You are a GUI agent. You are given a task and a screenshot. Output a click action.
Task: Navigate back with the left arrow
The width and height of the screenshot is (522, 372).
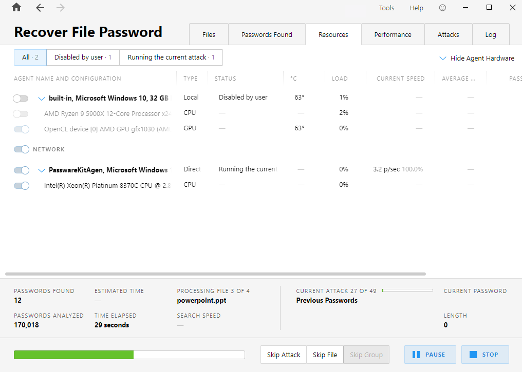pos(40,8)
